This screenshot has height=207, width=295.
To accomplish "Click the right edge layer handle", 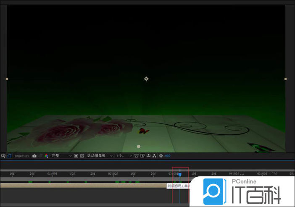I will point(286,79).
